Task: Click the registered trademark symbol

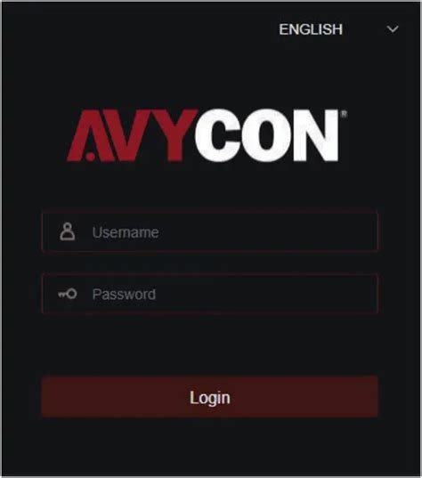Action: [x=344, y=114]
